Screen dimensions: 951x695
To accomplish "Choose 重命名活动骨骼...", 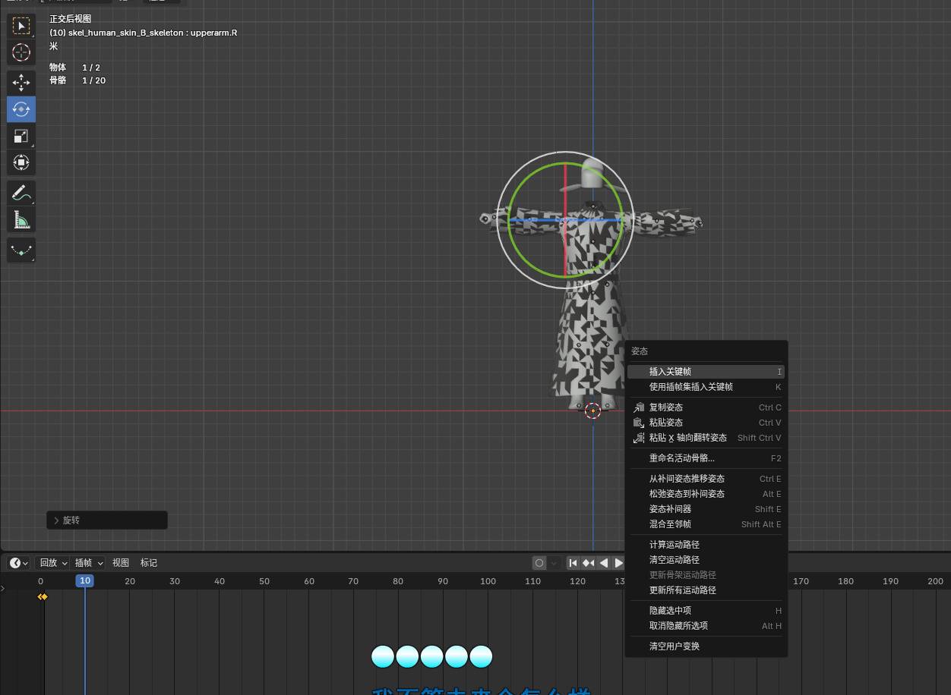I will pyautogui.click(x=706, y=458).
